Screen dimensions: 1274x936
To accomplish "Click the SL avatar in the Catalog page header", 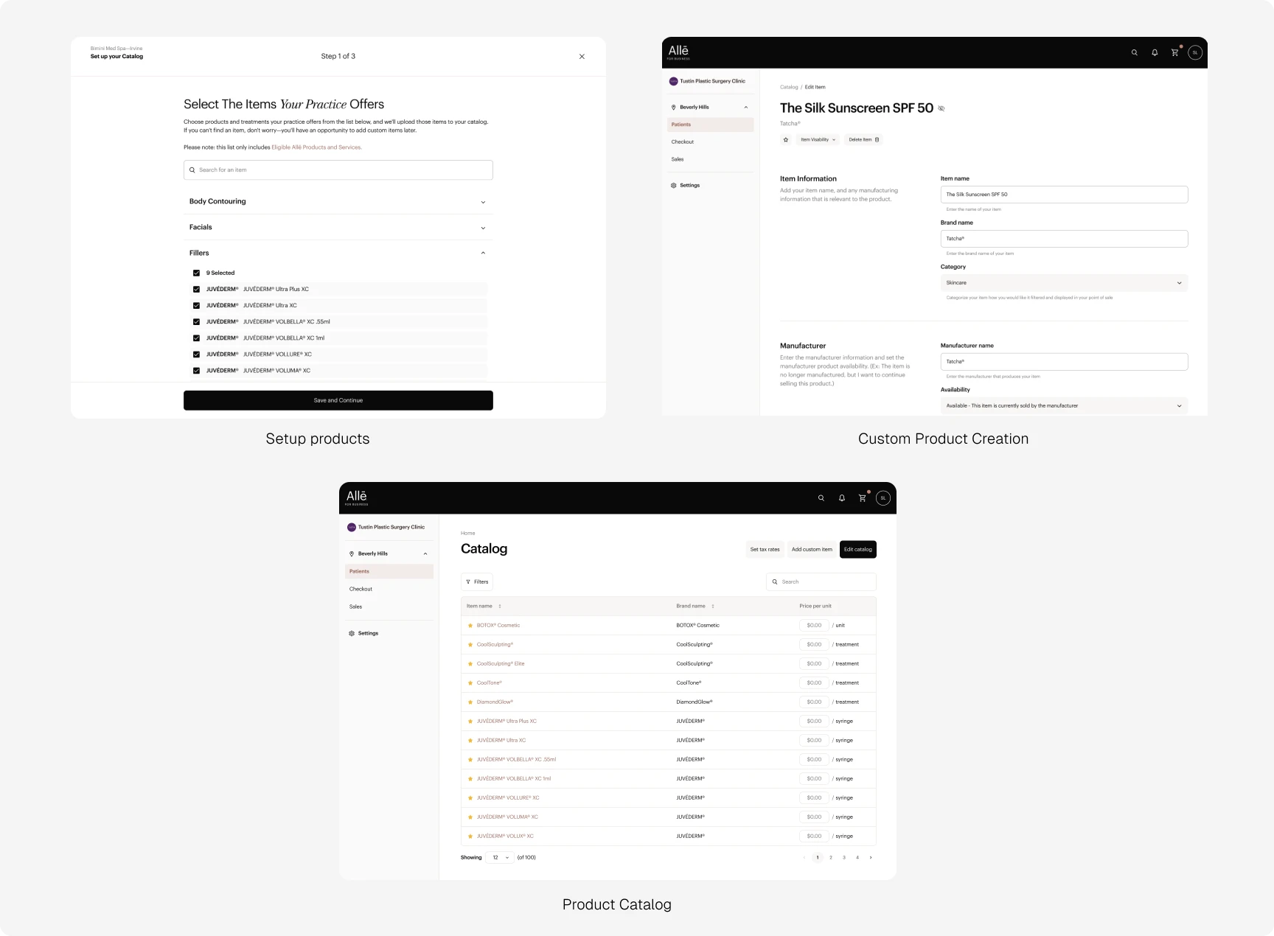I will (883, 498).
